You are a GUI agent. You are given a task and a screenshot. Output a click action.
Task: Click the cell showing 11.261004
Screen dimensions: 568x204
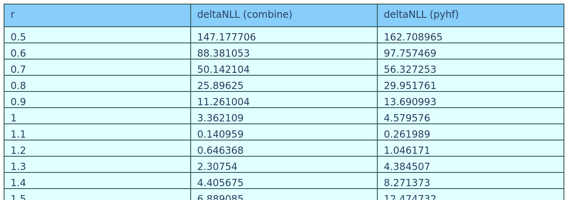(284, 100)
